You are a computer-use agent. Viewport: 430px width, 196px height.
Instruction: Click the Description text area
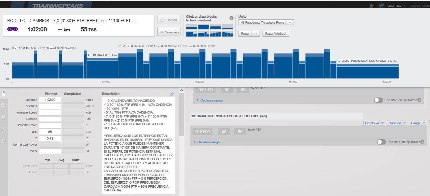138,145
